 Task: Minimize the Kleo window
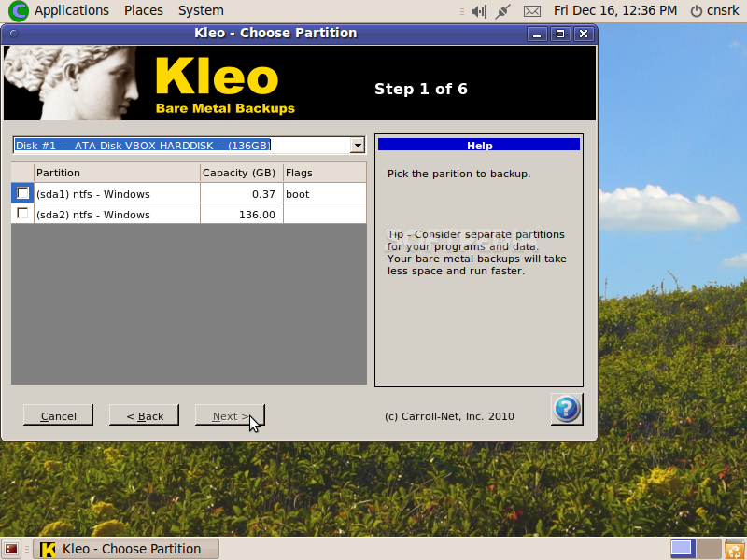[537, 34]
